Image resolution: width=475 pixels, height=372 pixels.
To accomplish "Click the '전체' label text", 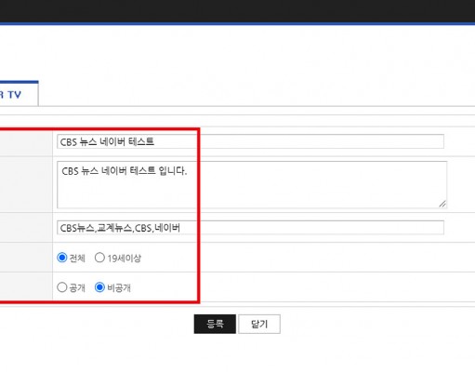I will pyautogui.click(x=77, y=258).
